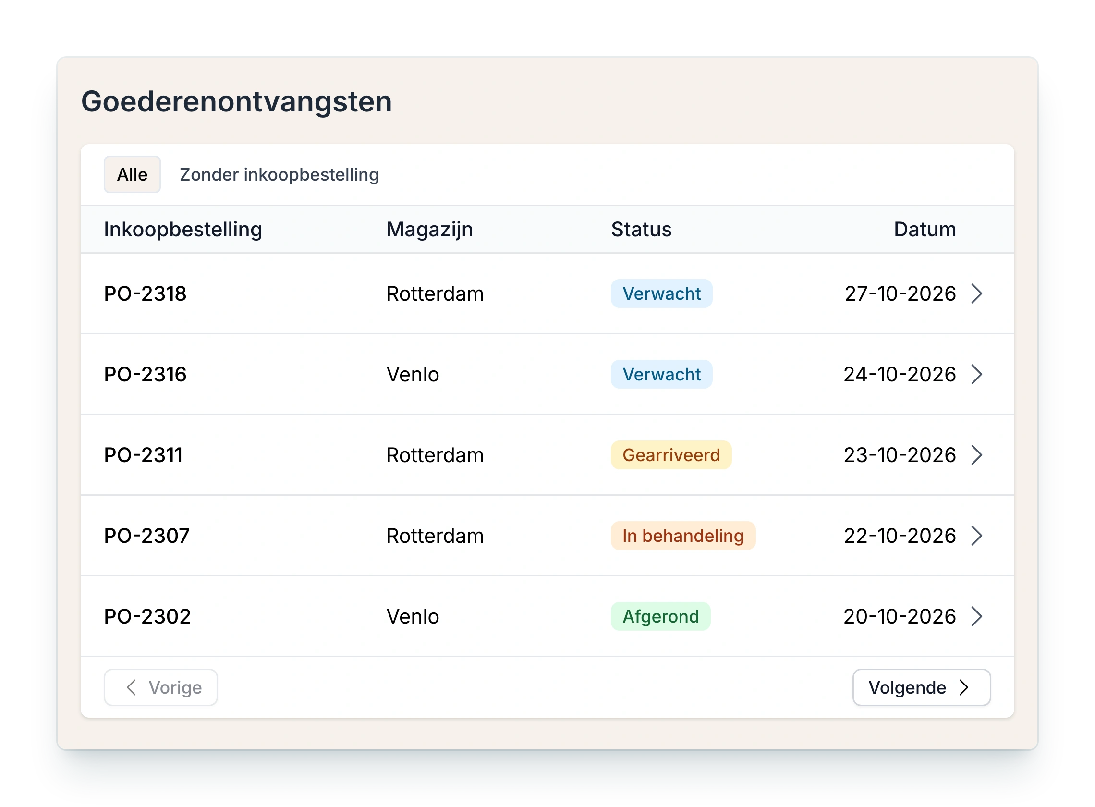Click Venlo in the PO-2316 row

413,374
